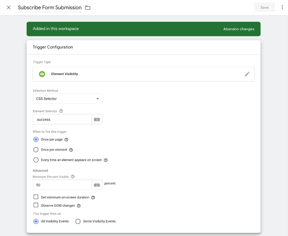288x236 pixels.
Task: Select Some Visibility Events radio button
Action: click(78, 221)
